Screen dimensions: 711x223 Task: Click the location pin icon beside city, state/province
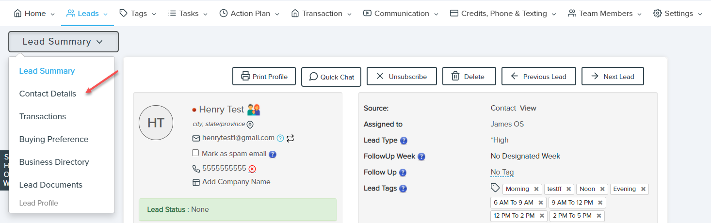click(250, 125)
